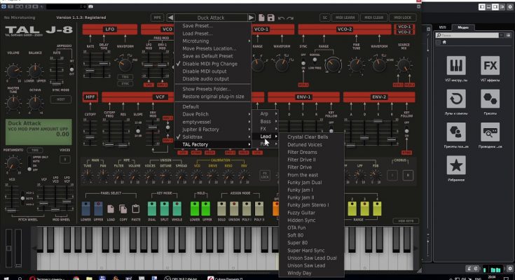Open the VST instruments tile
Viewport: 515px width, 280px height.
click(x=456, y=69)
